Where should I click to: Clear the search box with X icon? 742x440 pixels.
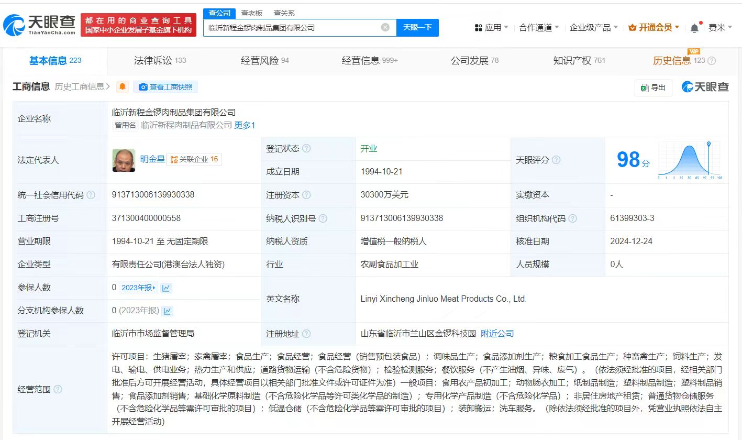click(x=385, y=27)
